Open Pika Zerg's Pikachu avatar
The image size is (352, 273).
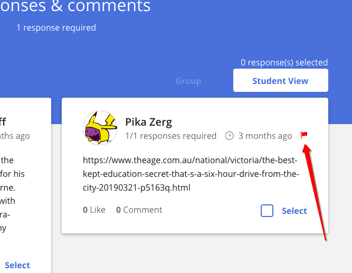click(100, 128)
